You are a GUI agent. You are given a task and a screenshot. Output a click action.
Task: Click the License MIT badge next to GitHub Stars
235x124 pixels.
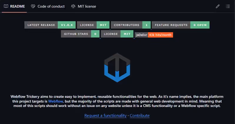117,34
